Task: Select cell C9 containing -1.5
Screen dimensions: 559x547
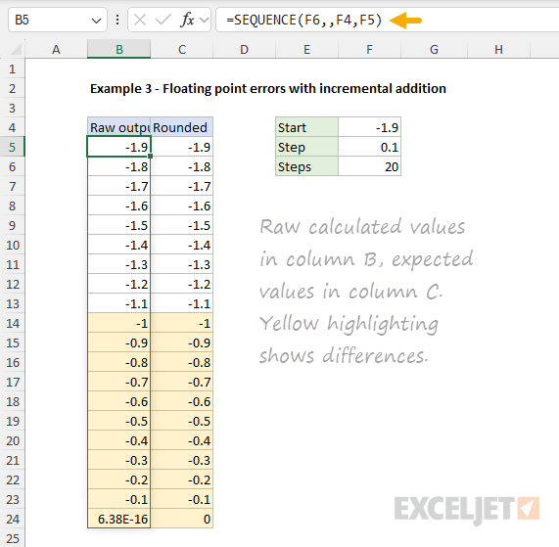Action: [x=182, y=225]
